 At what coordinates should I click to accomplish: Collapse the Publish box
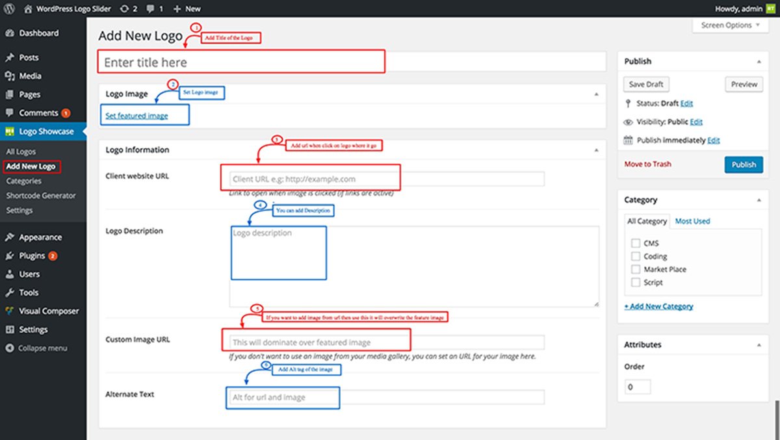point(759,61)
